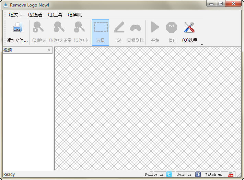Click the empty video list area
244x180 pixels.
[28, 112]
